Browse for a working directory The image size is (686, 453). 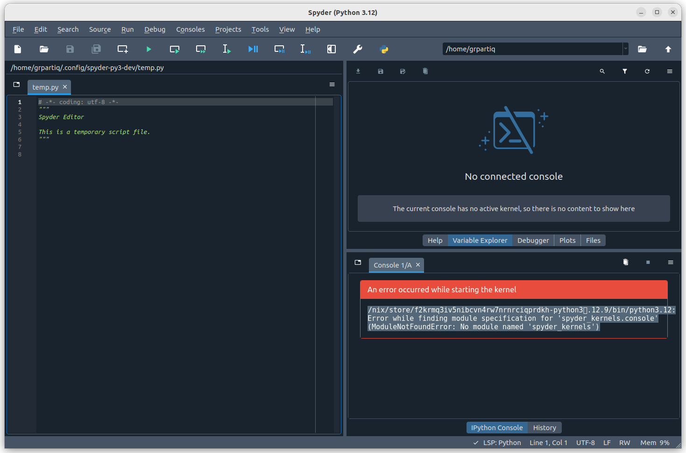pos(642,49)
